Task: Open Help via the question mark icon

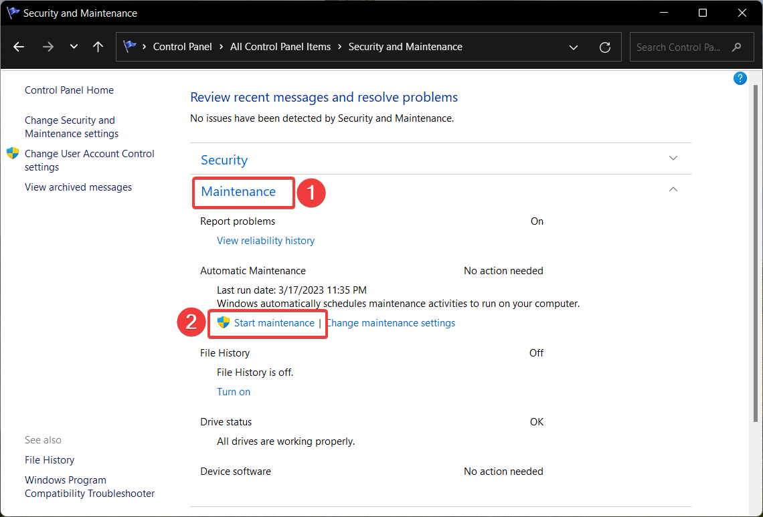Action: 740,78
